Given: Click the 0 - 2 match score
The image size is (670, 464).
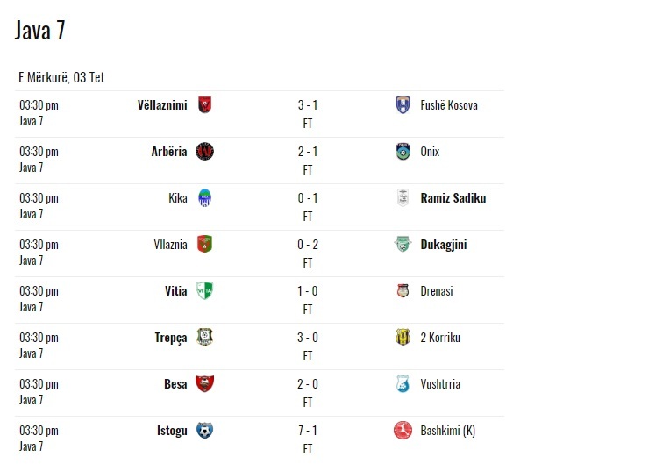Looking at the screenshot, I should coord(308,245).
